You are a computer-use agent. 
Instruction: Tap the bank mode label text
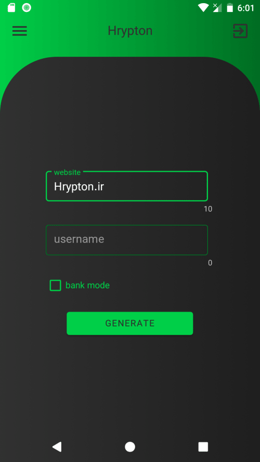[x=87, y=285]
